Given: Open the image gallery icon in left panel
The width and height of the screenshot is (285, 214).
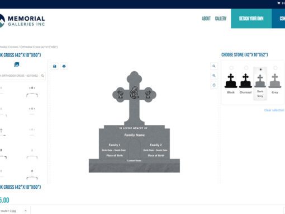Looking at the screenshot, I should tap(16, 64).
